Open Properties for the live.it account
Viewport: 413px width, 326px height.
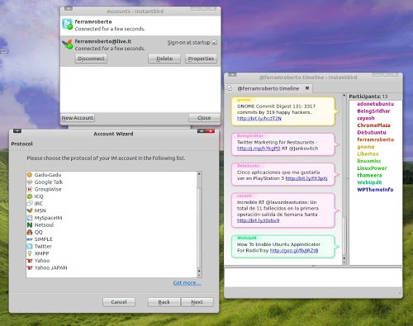coord(201,59)
